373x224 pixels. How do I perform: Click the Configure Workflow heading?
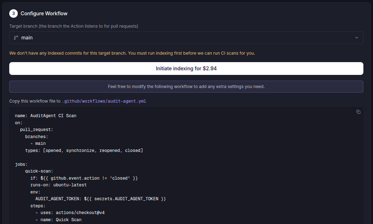tap(44, 13)
